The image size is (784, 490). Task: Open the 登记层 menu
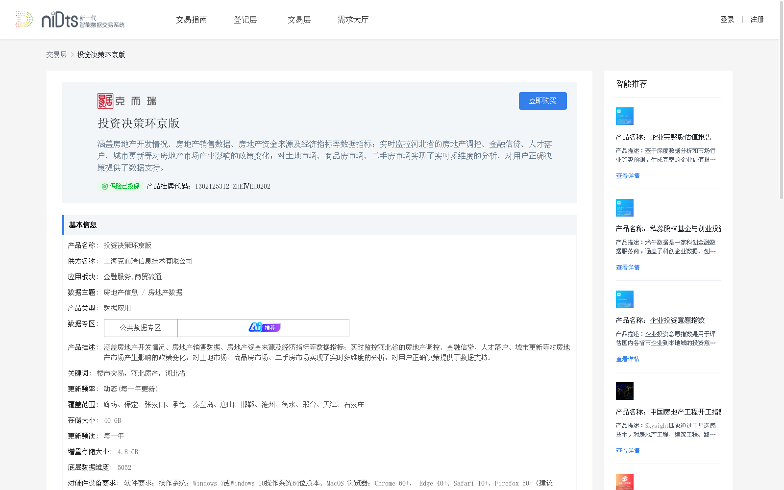tap(245, 20)
